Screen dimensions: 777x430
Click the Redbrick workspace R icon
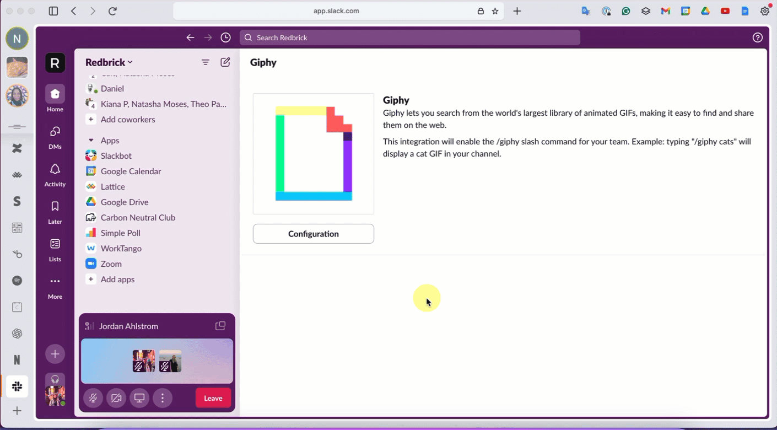(x=55, y=63)
